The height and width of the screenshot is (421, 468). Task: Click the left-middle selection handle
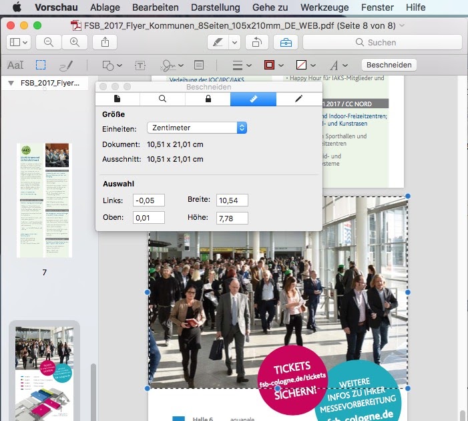148,292
